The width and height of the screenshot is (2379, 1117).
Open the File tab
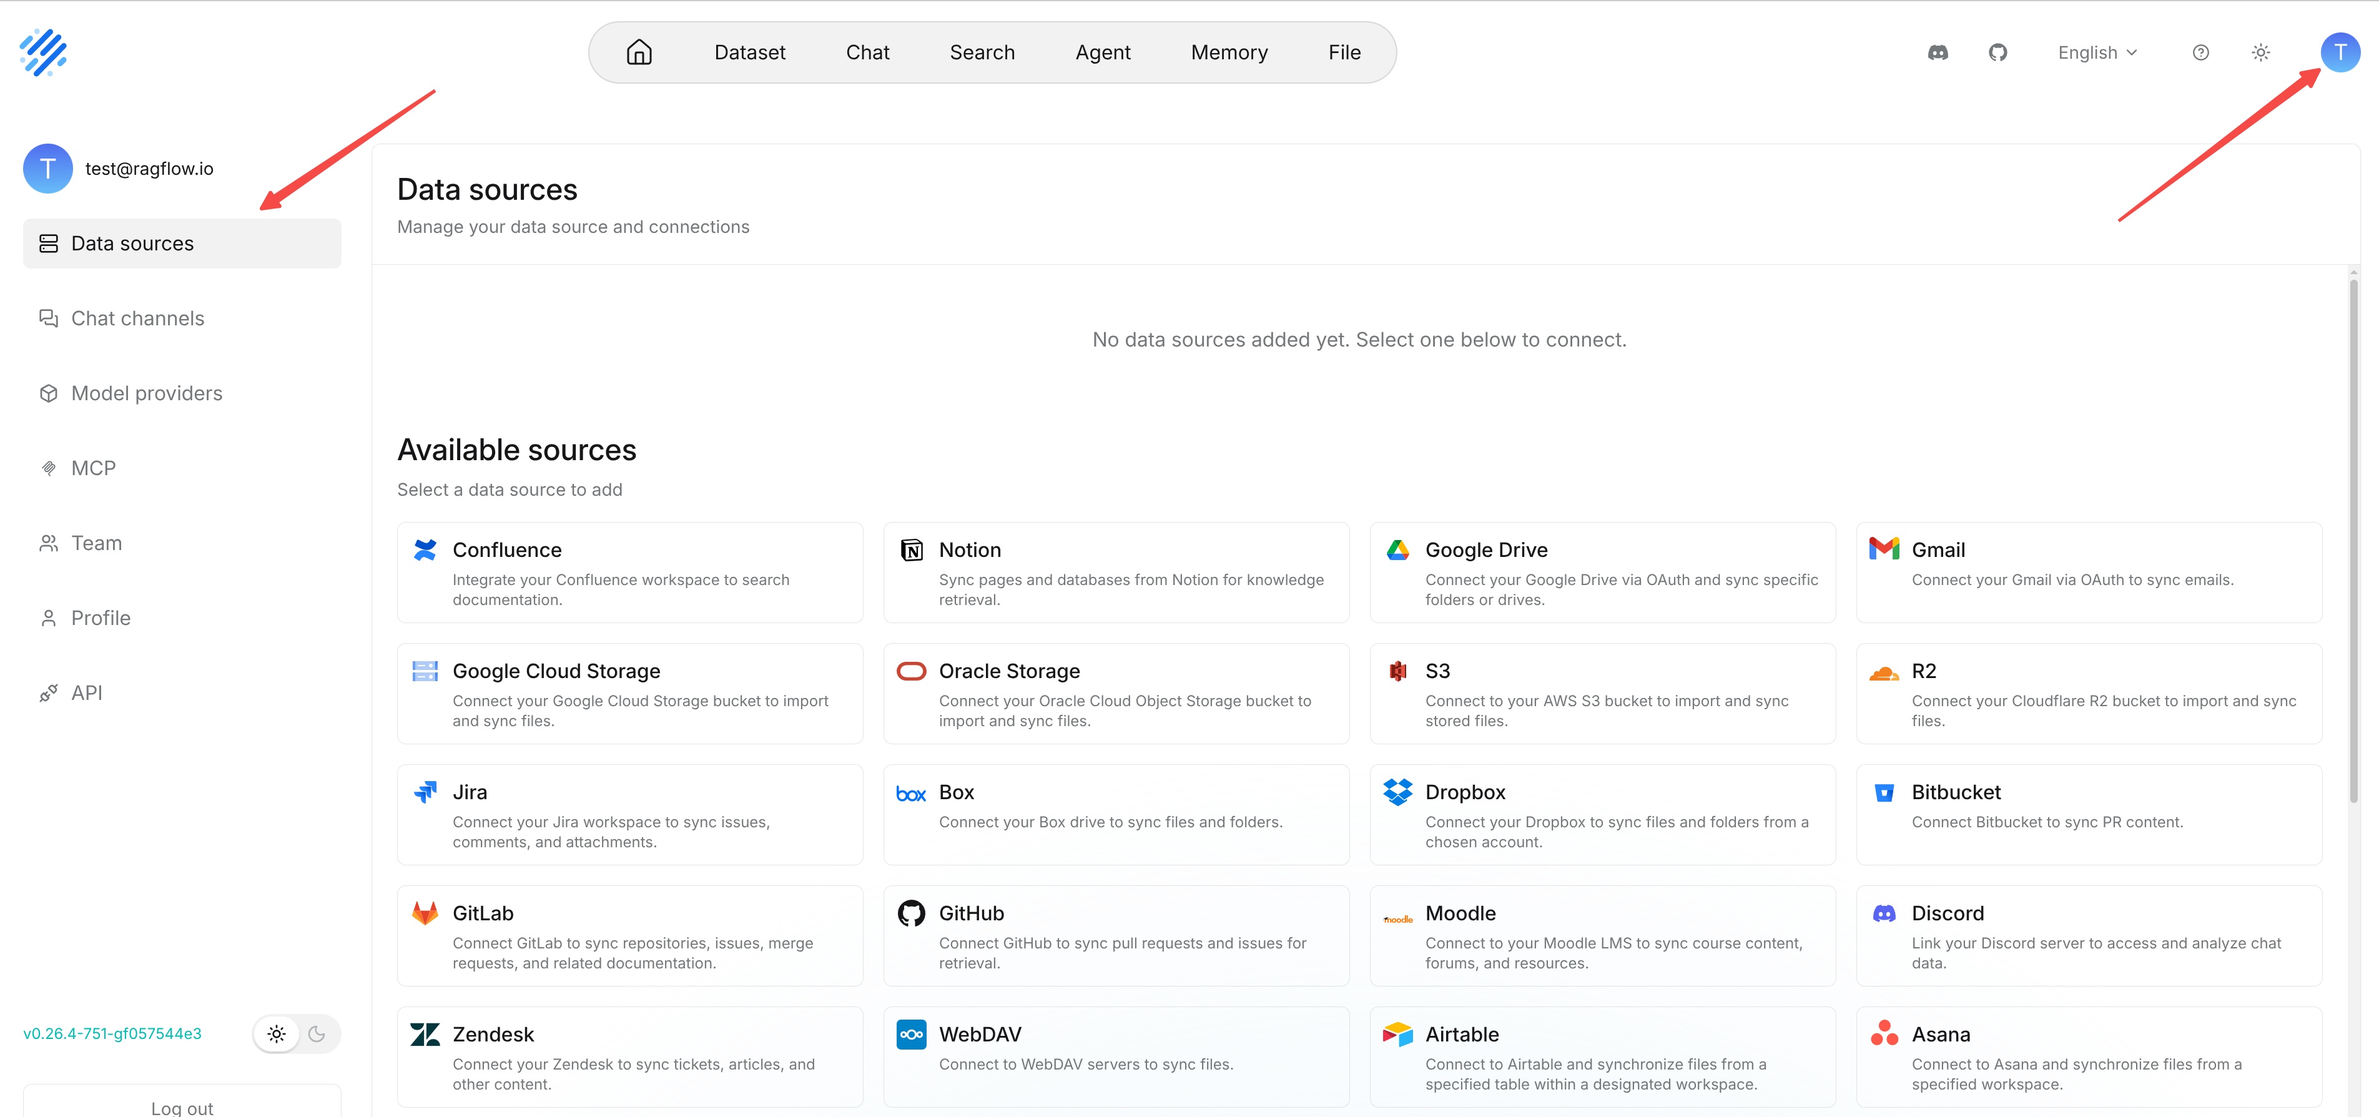click(x=1344, y=52)
